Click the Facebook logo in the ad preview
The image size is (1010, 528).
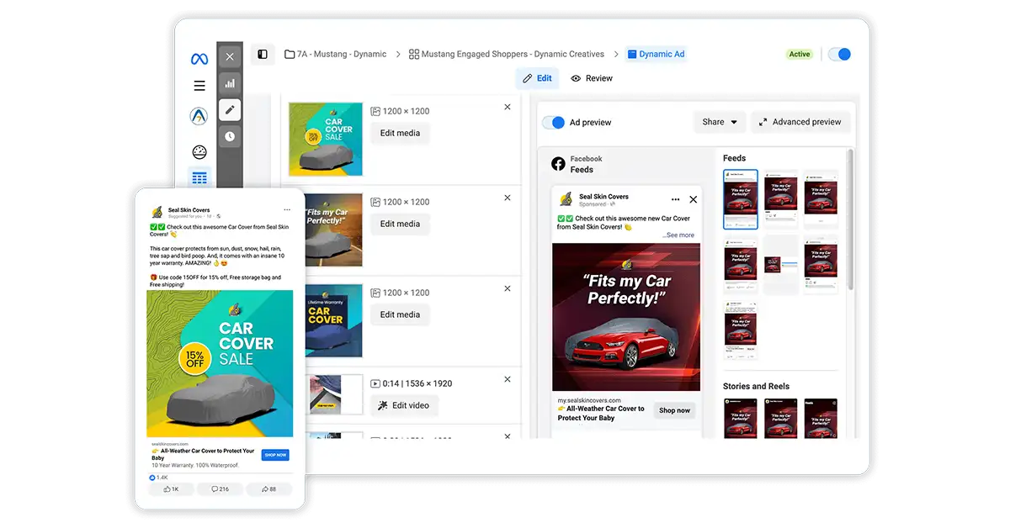tap(559, 164)
